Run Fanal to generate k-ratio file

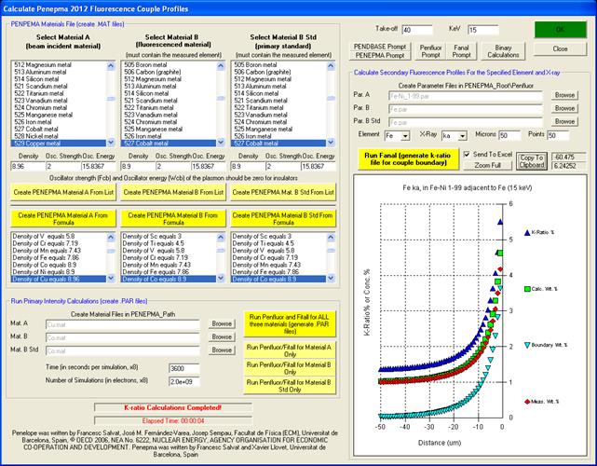[x=408, y=158]
